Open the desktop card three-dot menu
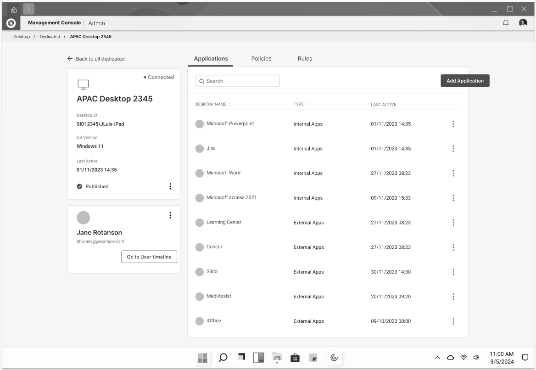 click(x=170, y=186)
